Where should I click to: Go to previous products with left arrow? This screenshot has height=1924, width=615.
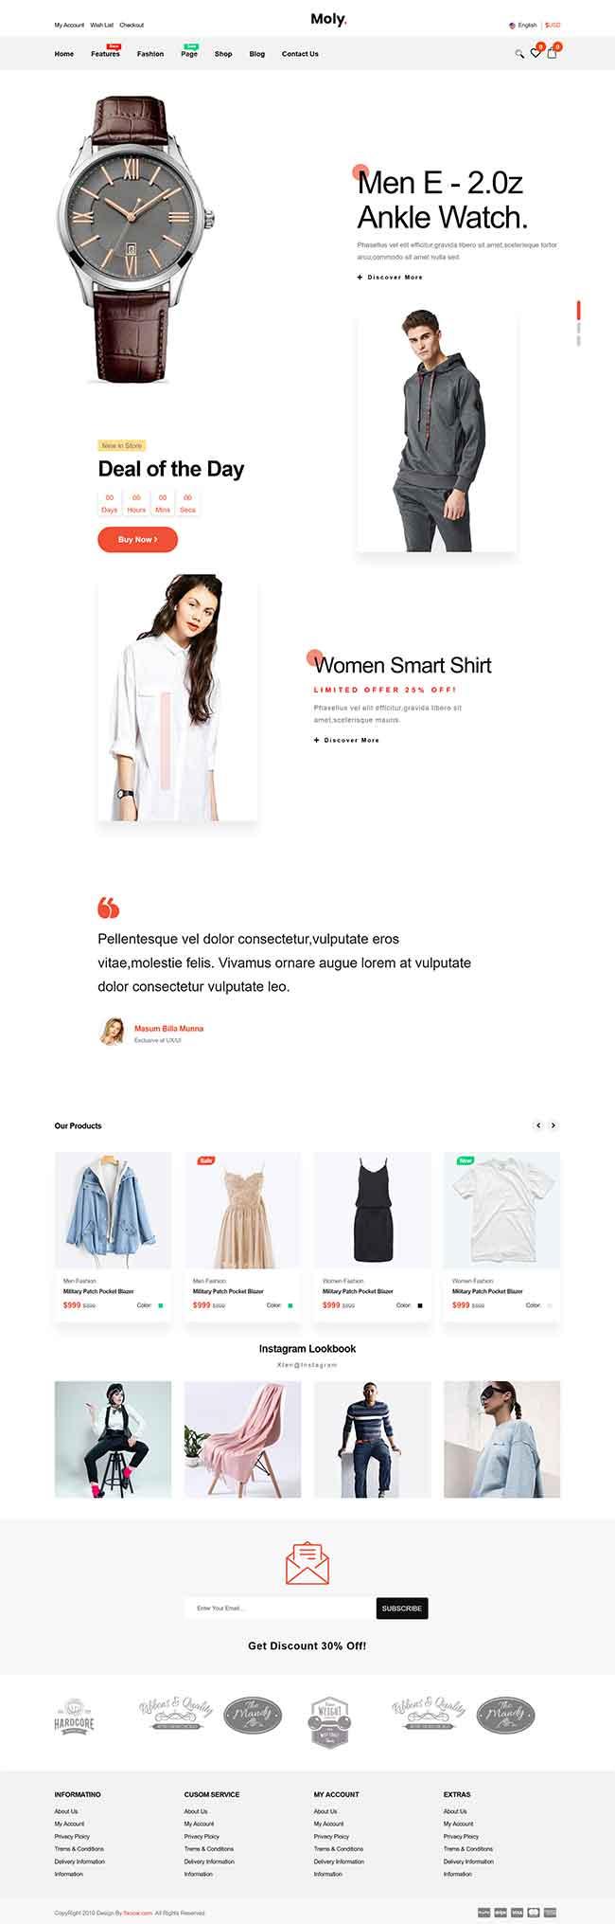coord(538,1125)
